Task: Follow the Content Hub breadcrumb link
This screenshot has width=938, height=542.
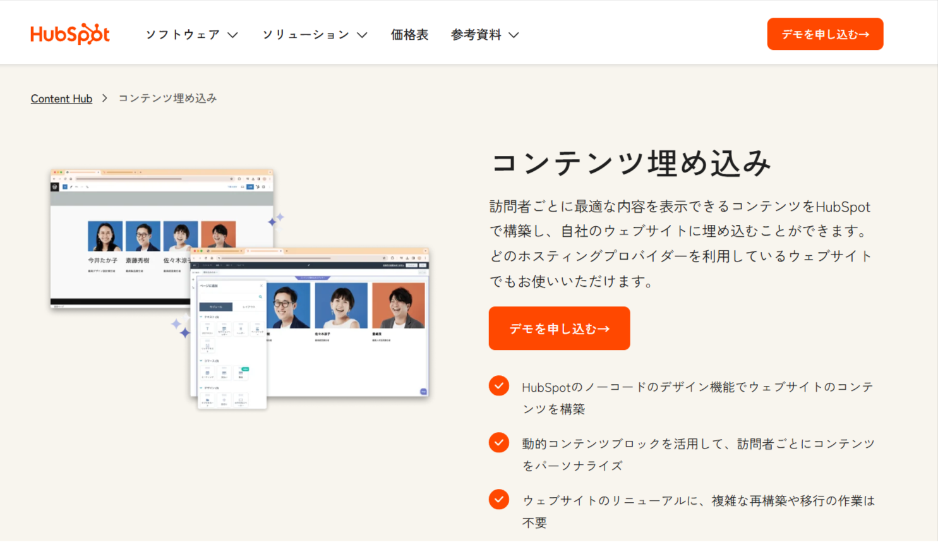Action: tap(61, 99)
